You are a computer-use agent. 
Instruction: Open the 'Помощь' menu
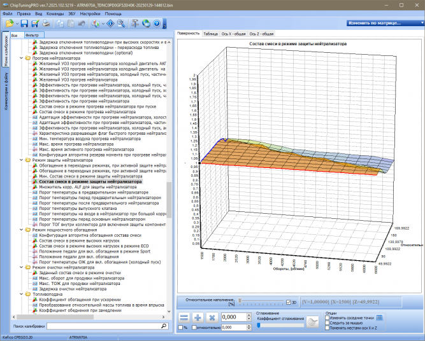[x=113, y=13]
